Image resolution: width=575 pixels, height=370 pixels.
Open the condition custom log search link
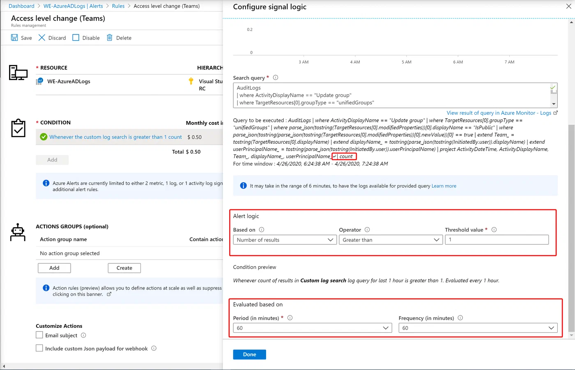pyautogui.click(x=115, y=137)
